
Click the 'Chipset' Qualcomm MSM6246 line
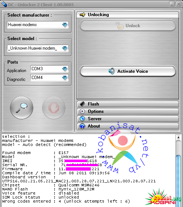pos(51,185)
